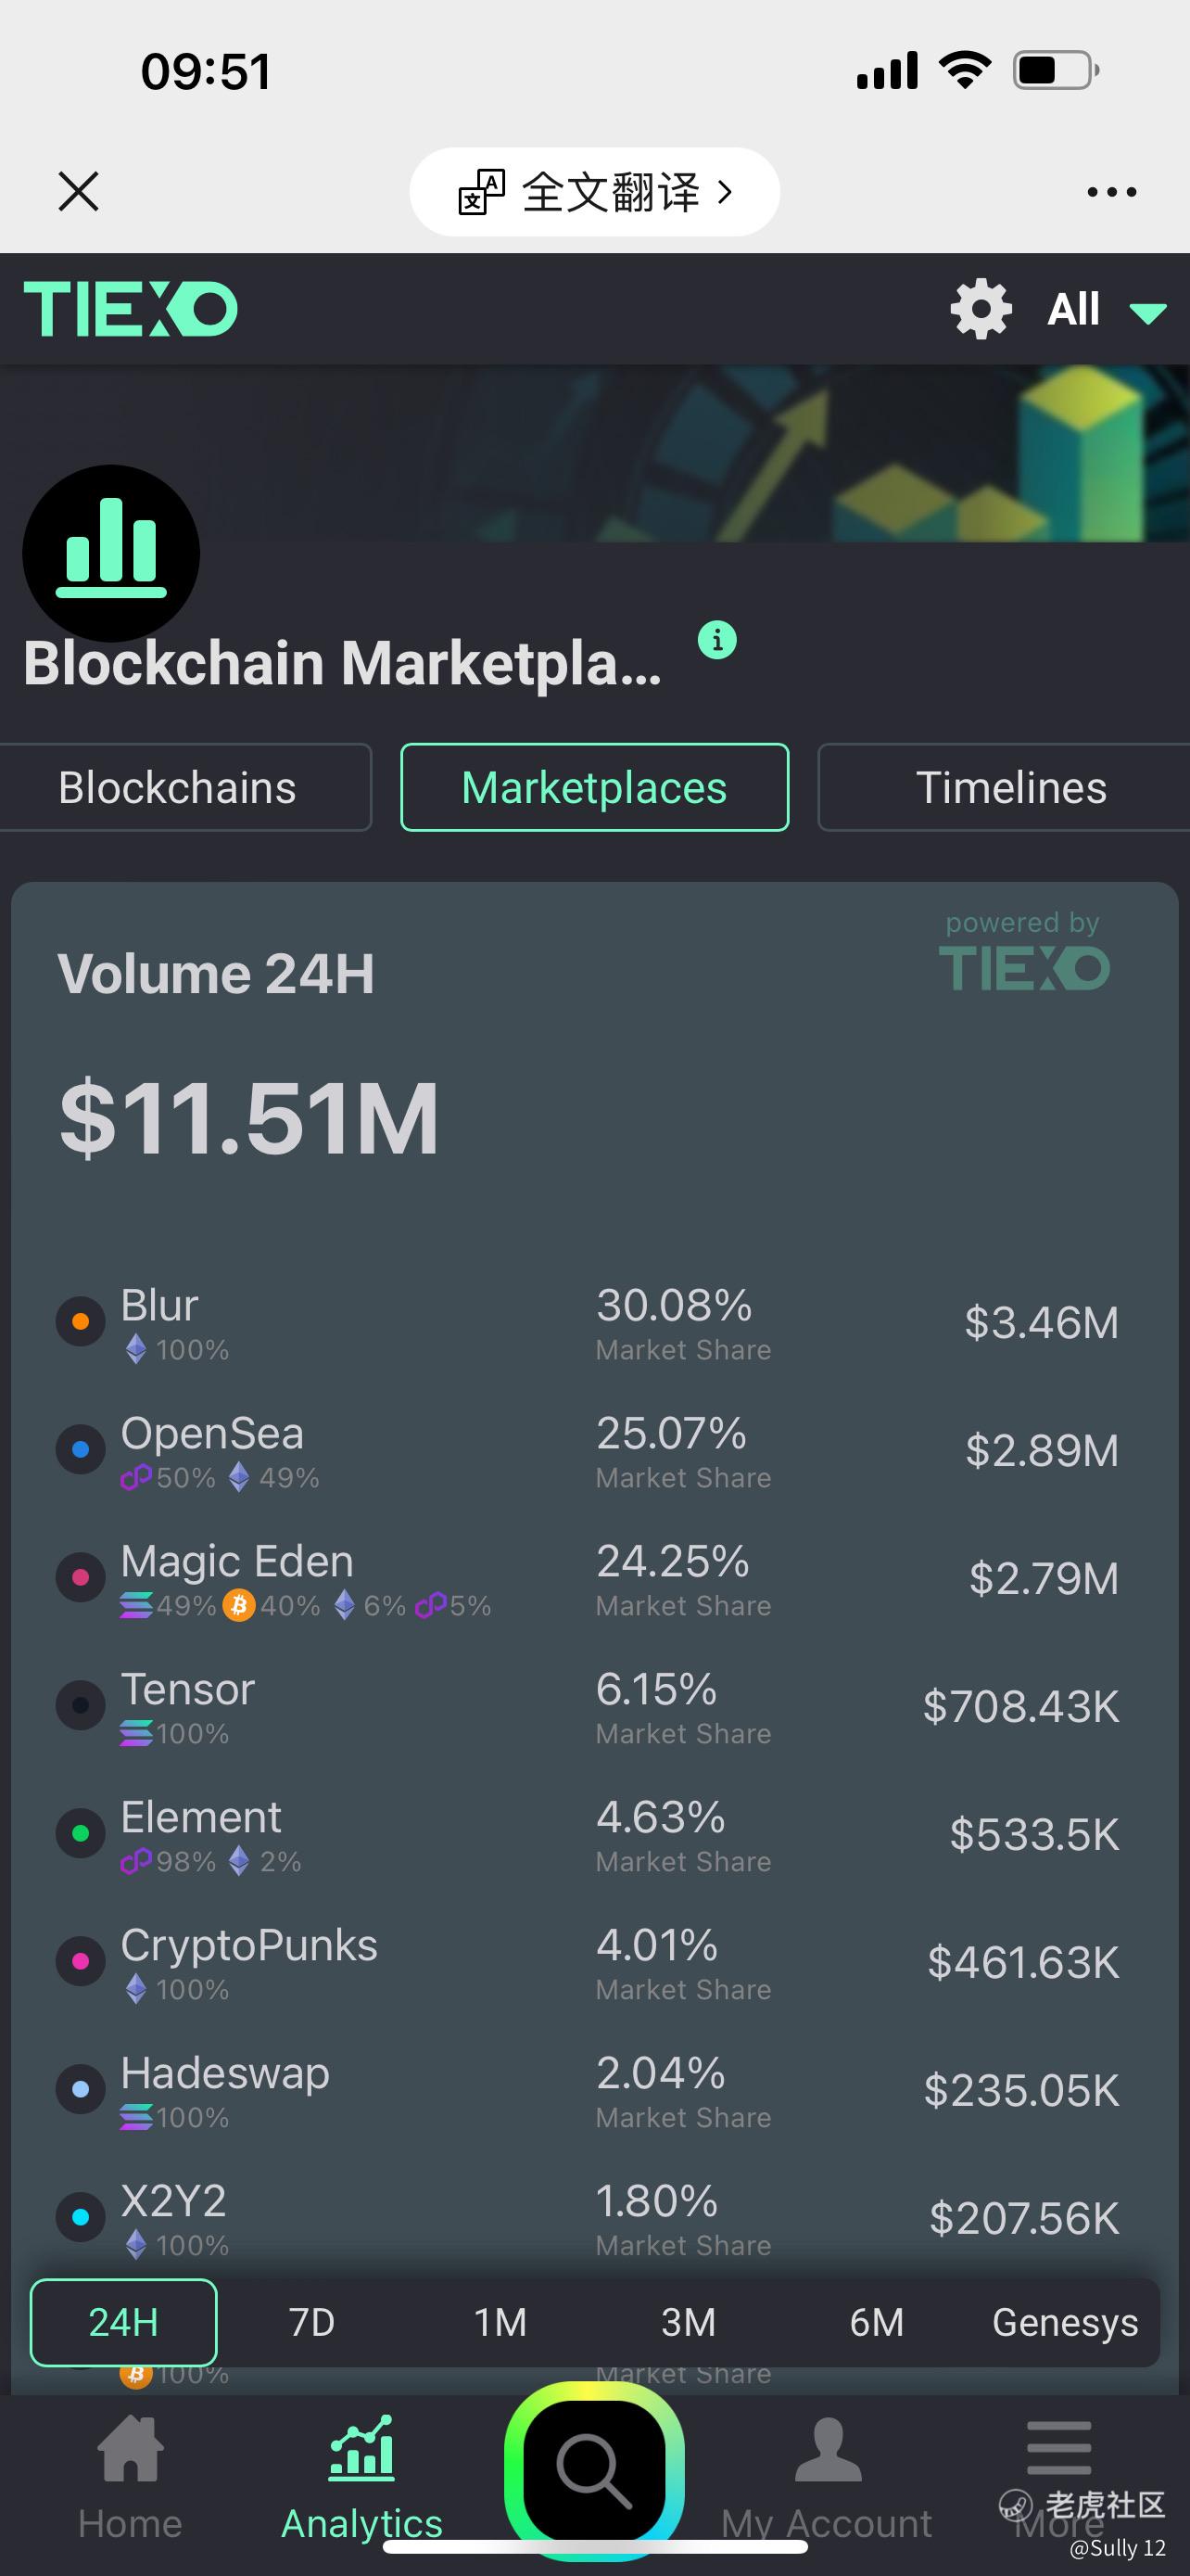Select the Genesys time range

1064,2322
